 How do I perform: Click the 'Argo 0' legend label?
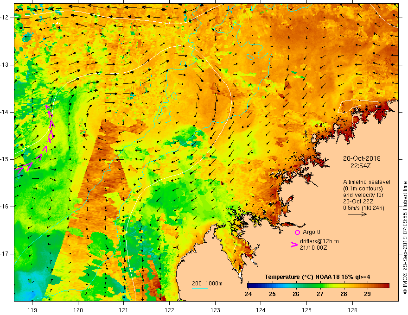coord(312,232)
